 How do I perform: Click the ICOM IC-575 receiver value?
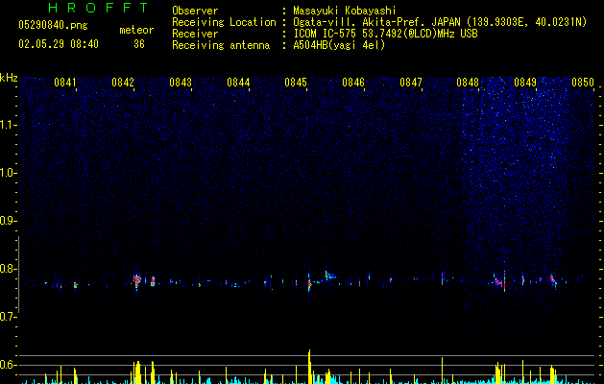point(385,34)
